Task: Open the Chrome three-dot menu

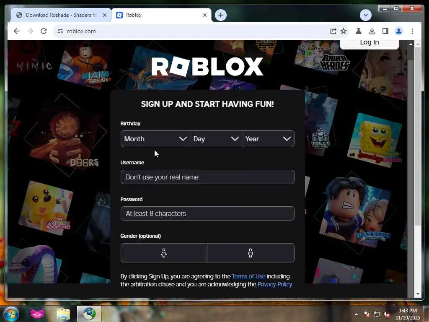Action: [412, 31]
